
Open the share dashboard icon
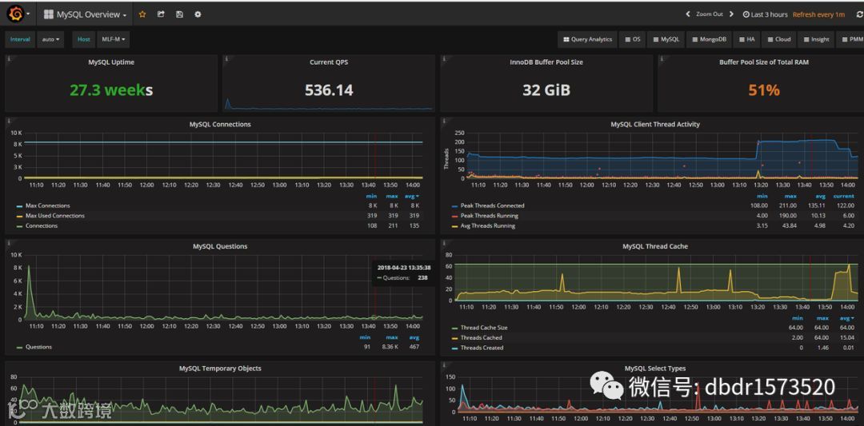point(161,14)
